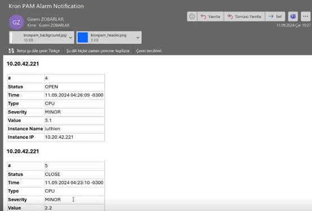Screen dimensions: 312x211
Task: Click the second 10.20.42.221 heading
Action: pos(23,152)
